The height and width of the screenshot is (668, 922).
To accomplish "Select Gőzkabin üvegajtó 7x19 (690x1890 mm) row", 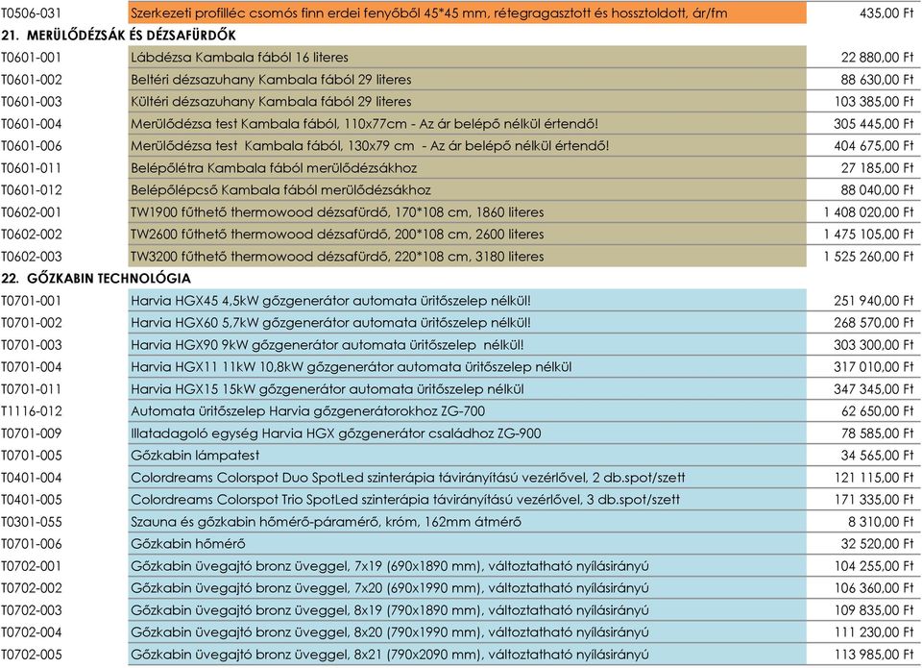I will (x=468, y=565).
